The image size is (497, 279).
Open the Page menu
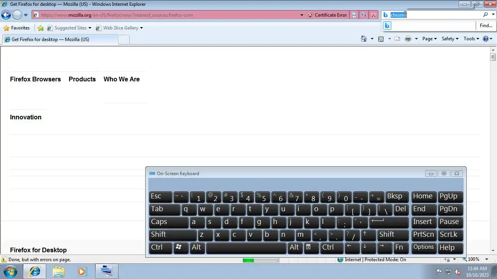coord(429,39)
